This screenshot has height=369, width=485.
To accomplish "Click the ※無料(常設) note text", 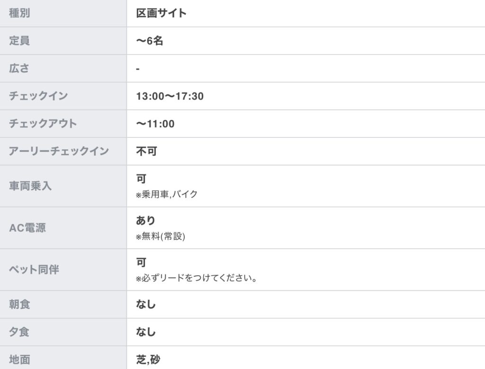I will point(160,236).
